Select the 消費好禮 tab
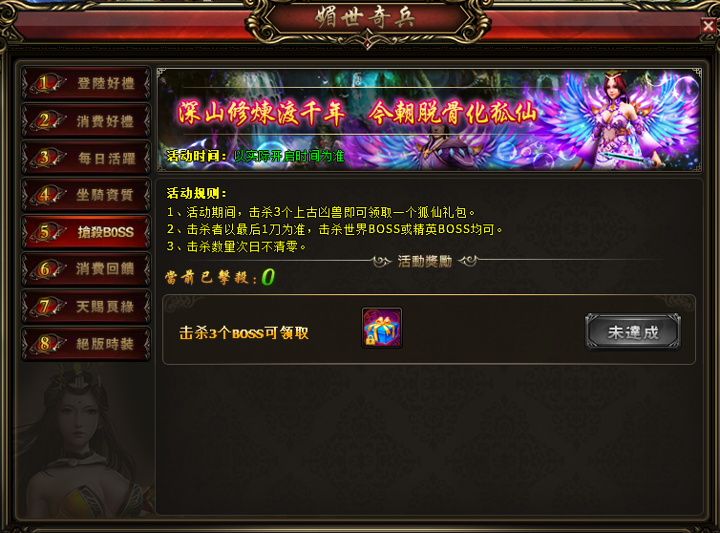Screen dimensions: 720x533 coord(86,121)
